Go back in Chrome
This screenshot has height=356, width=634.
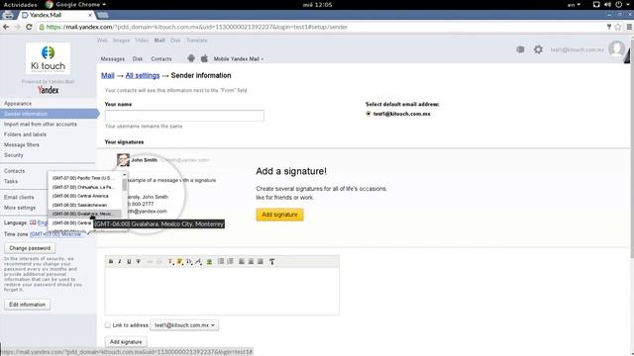pos(6,27)
